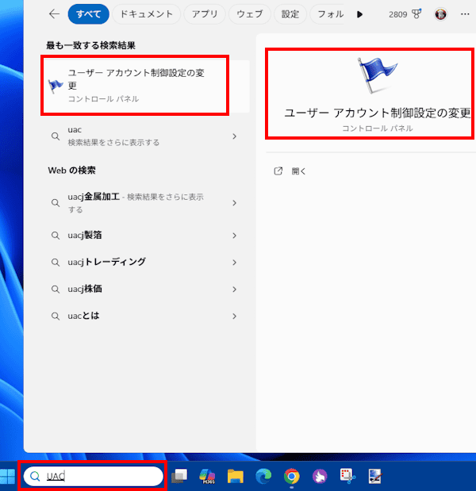Click magnifier icon beside uacj製箔
The height and width of the screenshot is (491, 476).
[x=56, y=236]
